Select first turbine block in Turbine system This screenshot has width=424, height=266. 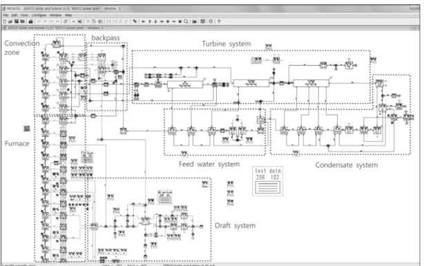coord(185,85)
